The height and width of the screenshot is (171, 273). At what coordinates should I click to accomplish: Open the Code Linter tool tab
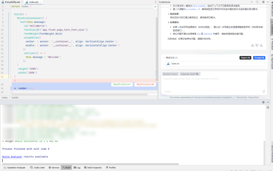click(x=37, y=168)
